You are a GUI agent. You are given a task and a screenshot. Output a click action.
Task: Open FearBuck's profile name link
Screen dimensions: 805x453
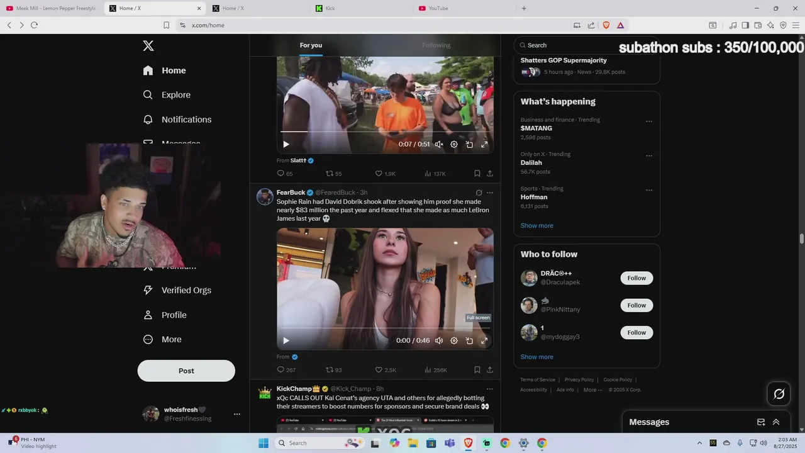pyautogui.click(x=291, y=193)
